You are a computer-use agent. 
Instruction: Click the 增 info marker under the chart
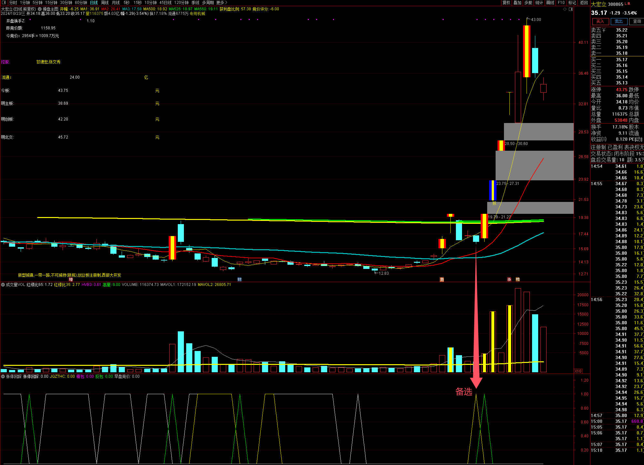71,280
